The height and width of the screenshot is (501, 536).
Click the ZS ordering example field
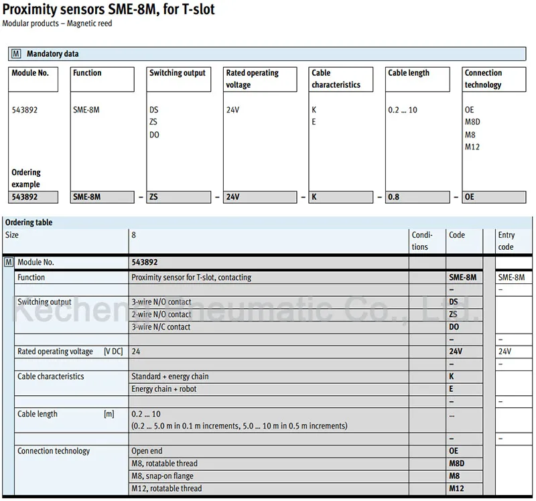[179, 197]
